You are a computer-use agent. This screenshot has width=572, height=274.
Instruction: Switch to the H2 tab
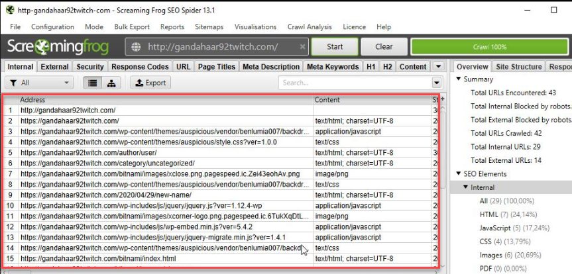pos(388,67)
